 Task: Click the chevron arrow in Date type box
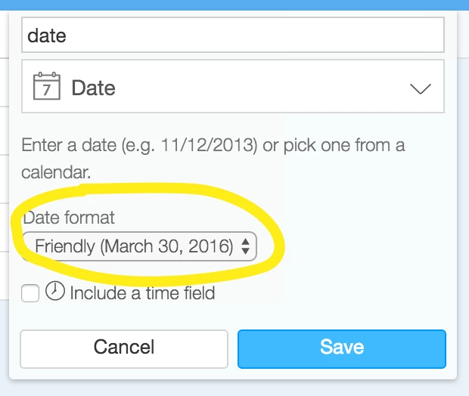(421, 88)
